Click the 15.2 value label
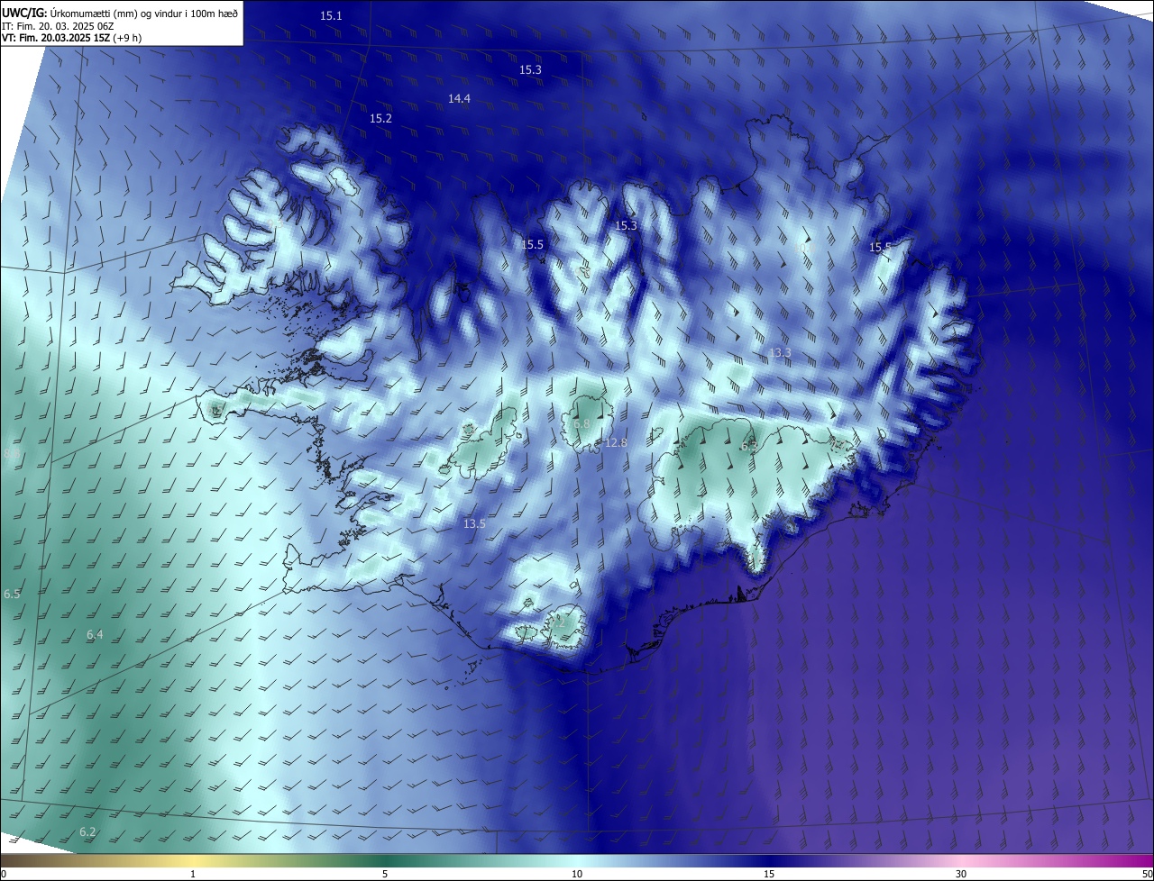The height and width of the screenshot is (881, 1154). click(380, 119)
